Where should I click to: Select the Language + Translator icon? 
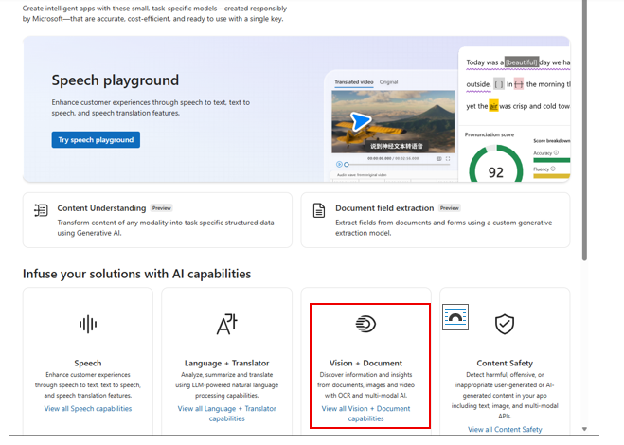tap(227, 324)
